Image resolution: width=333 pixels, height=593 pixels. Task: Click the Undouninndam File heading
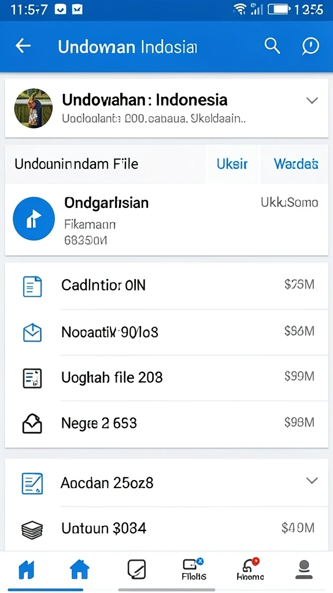pos(76,164)
